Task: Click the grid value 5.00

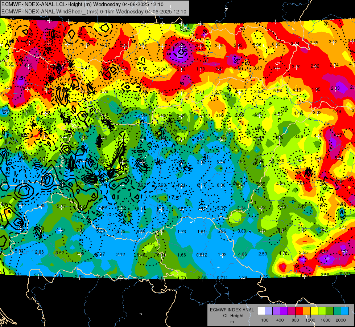Action: 302,229
